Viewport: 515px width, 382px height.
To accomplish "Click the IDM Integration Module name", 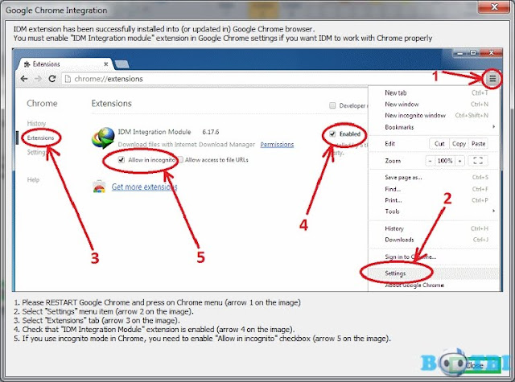I will 154,132.
